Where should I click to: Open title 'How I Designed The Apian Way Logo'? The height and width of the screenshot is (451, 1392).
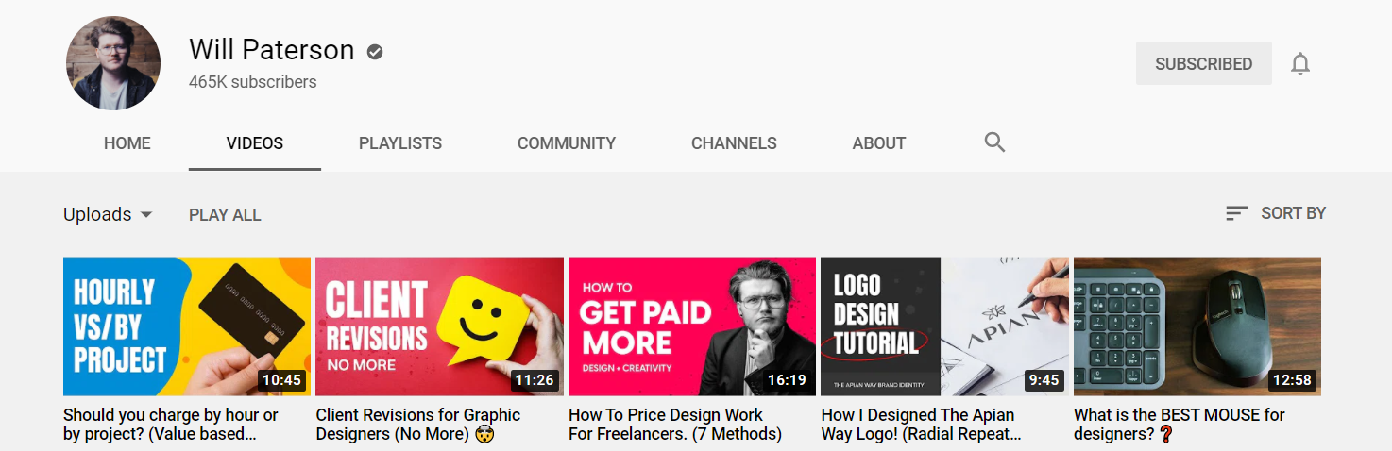pyautogui.click(x=922, y=425)
